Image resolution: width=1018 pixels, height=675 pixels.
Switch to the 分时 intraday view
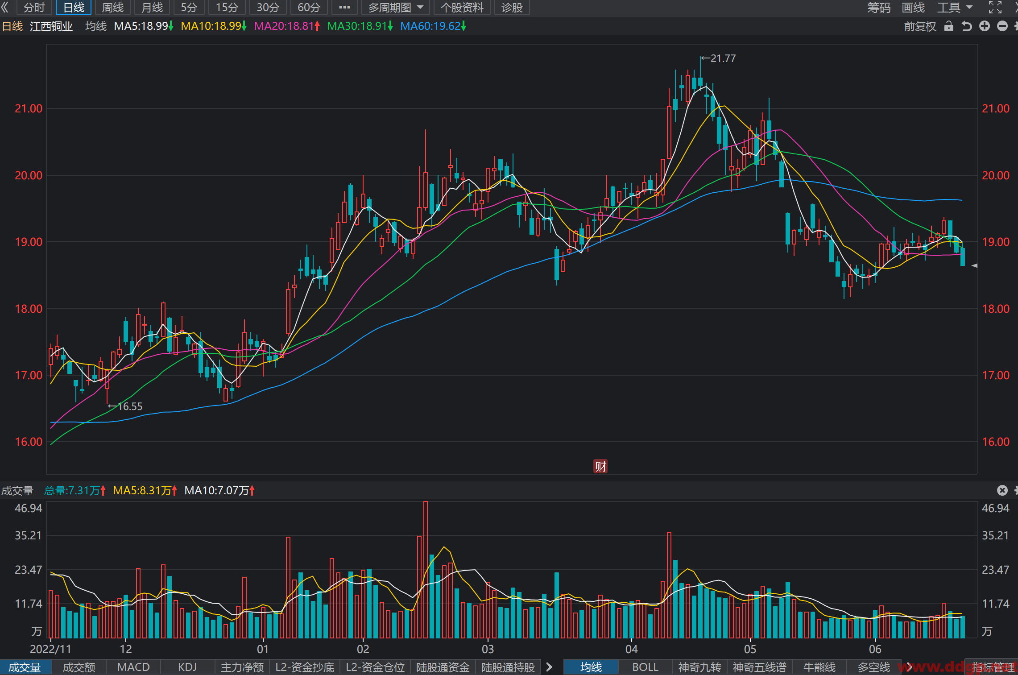tap(34, 8)
